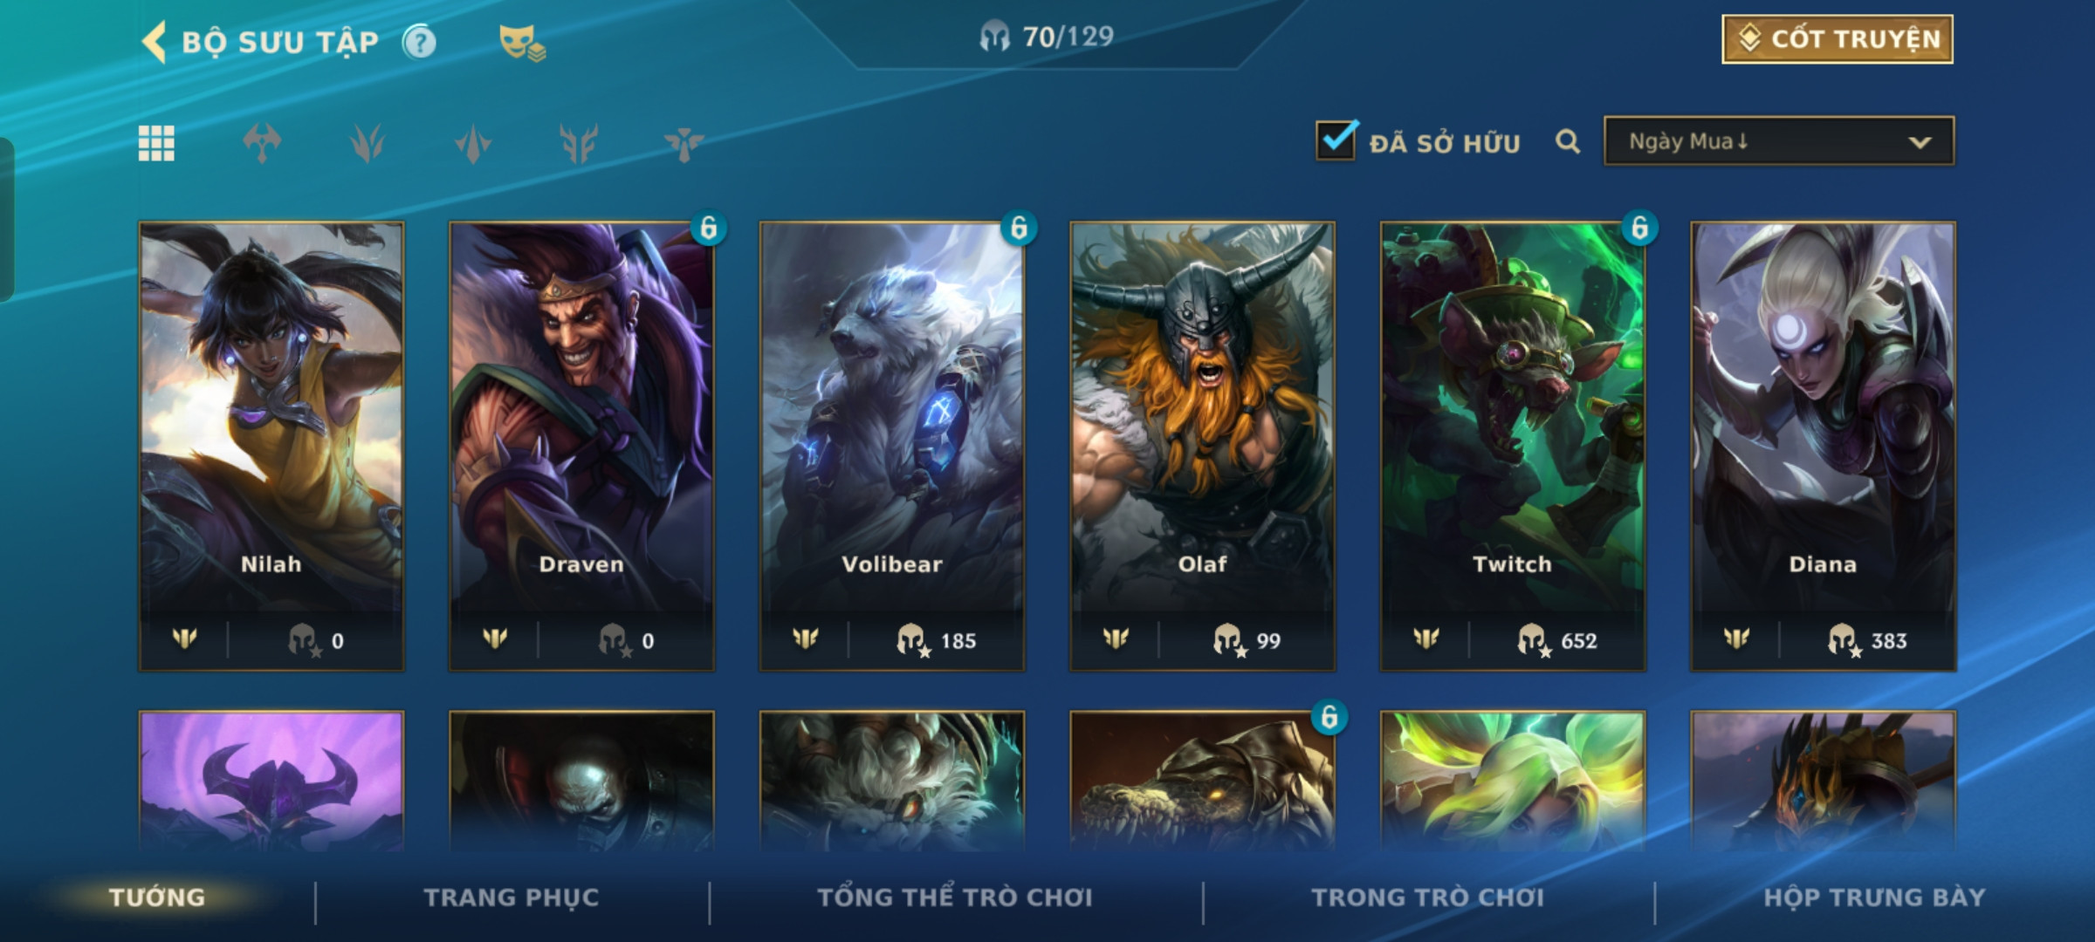
Task: Filter champions by the fifth winged role icon
Action: pyautogui.click(x=684, y=143)
